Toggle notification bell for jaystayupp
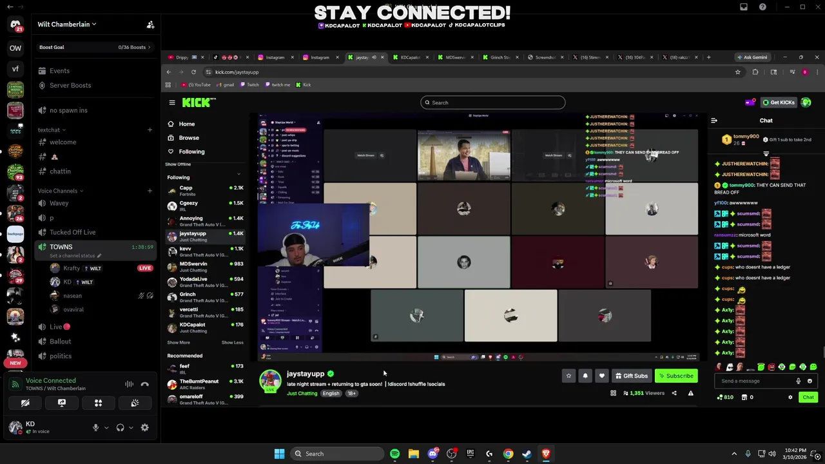825x464 pixels. coord(585,376)
